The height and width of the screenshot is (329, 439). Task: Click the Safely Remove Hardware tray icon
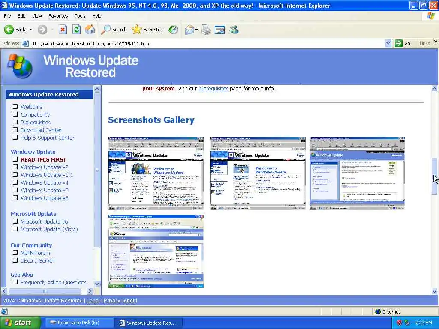point(407,323)
